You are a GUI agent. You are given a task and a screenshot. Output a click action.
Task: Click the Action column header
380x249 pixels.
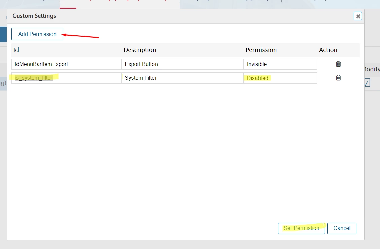(328, 50)
